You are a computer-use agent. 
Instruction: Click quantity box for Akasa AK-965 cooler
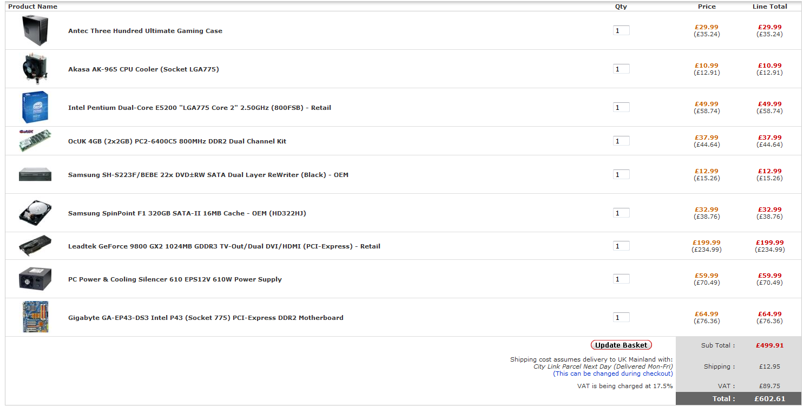coord(621,69)
